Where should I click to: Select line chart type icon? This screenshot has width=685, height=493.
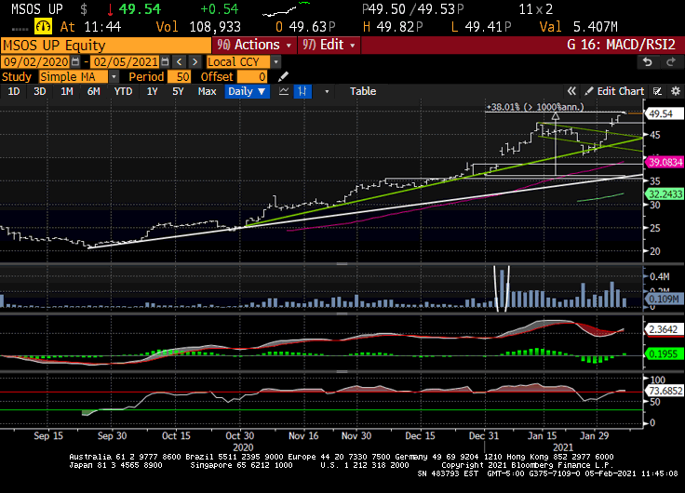[284, 91]
